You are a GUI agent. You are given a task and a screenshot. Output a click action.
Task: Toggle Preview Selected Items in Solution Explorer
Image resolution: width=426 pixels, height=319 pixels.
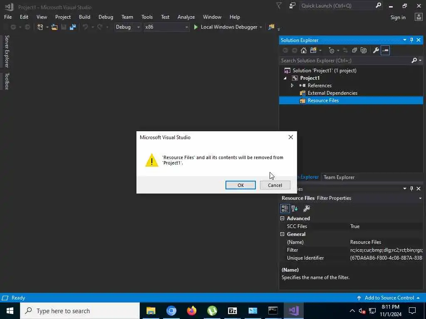[385, 50]
